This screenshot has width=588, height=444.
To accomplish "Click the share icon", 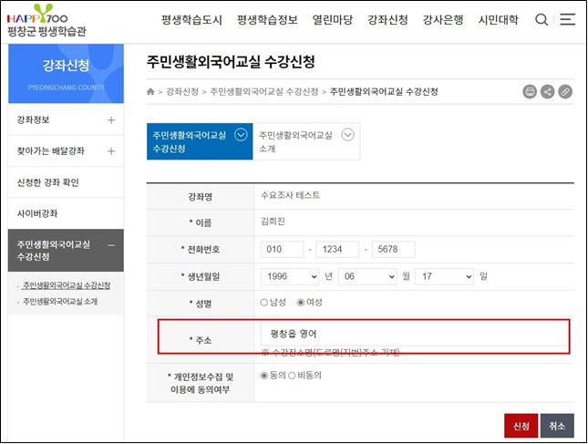I will point(547,91).
